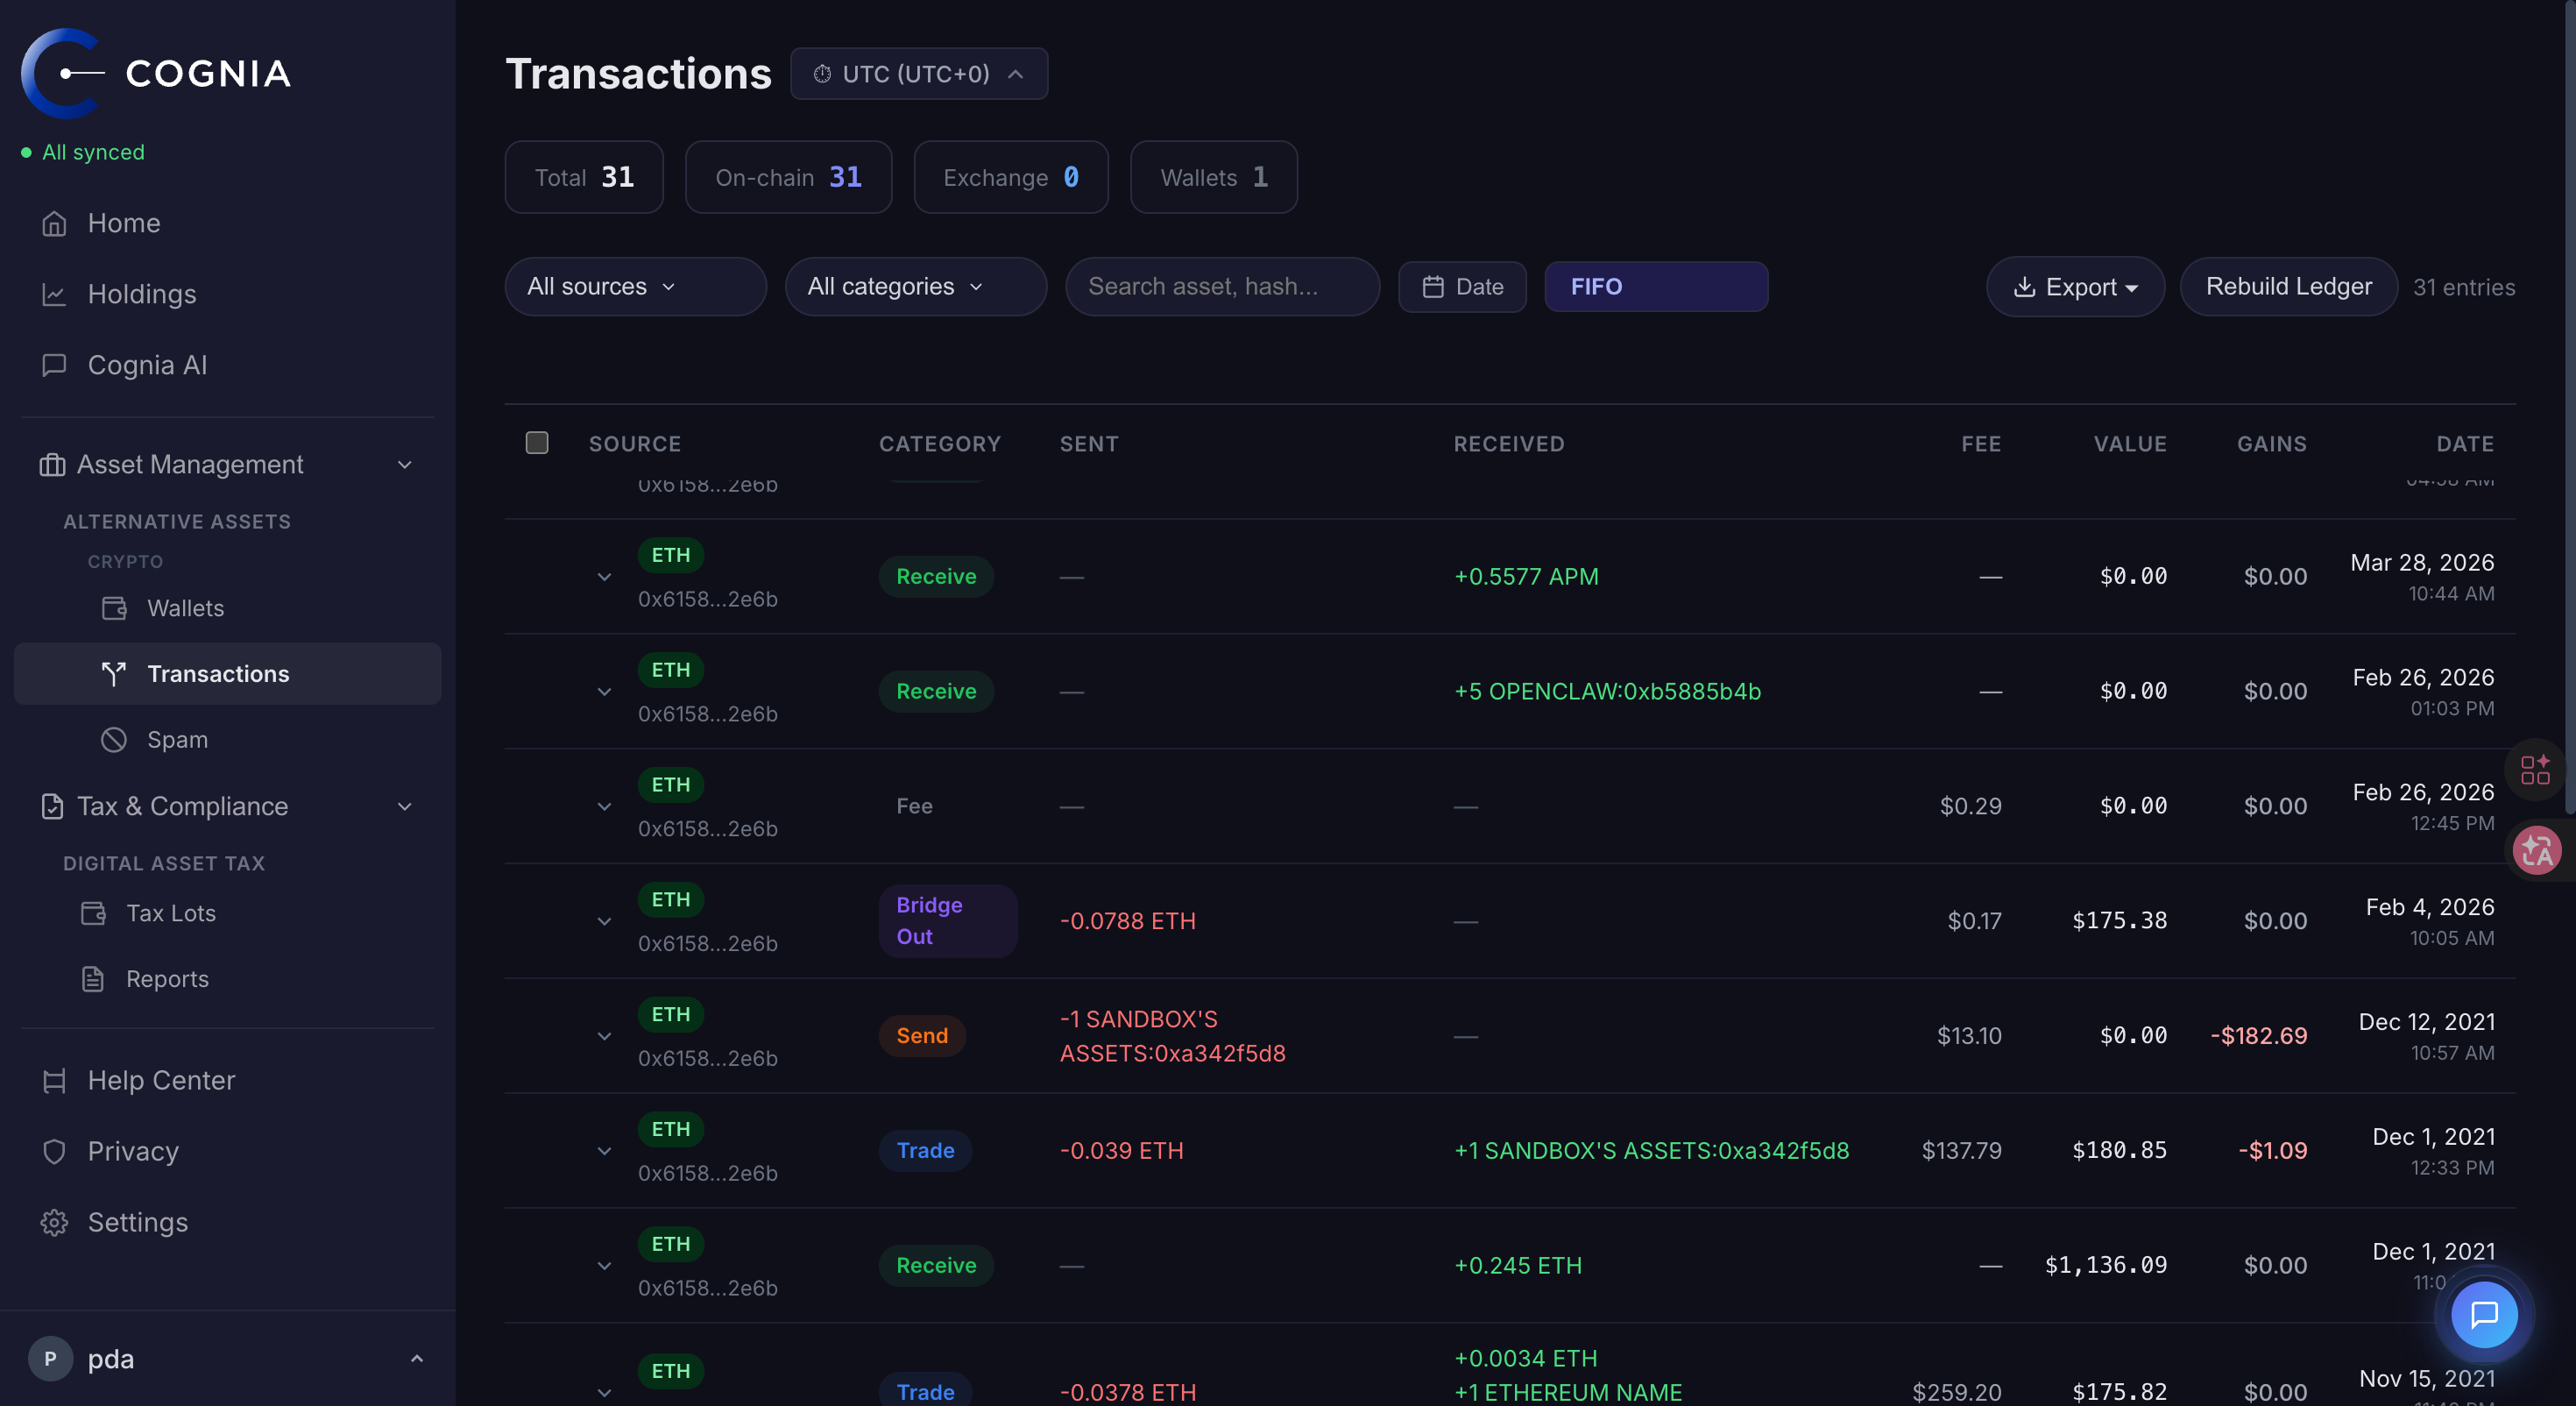Open the All sources dropdown

635,287
